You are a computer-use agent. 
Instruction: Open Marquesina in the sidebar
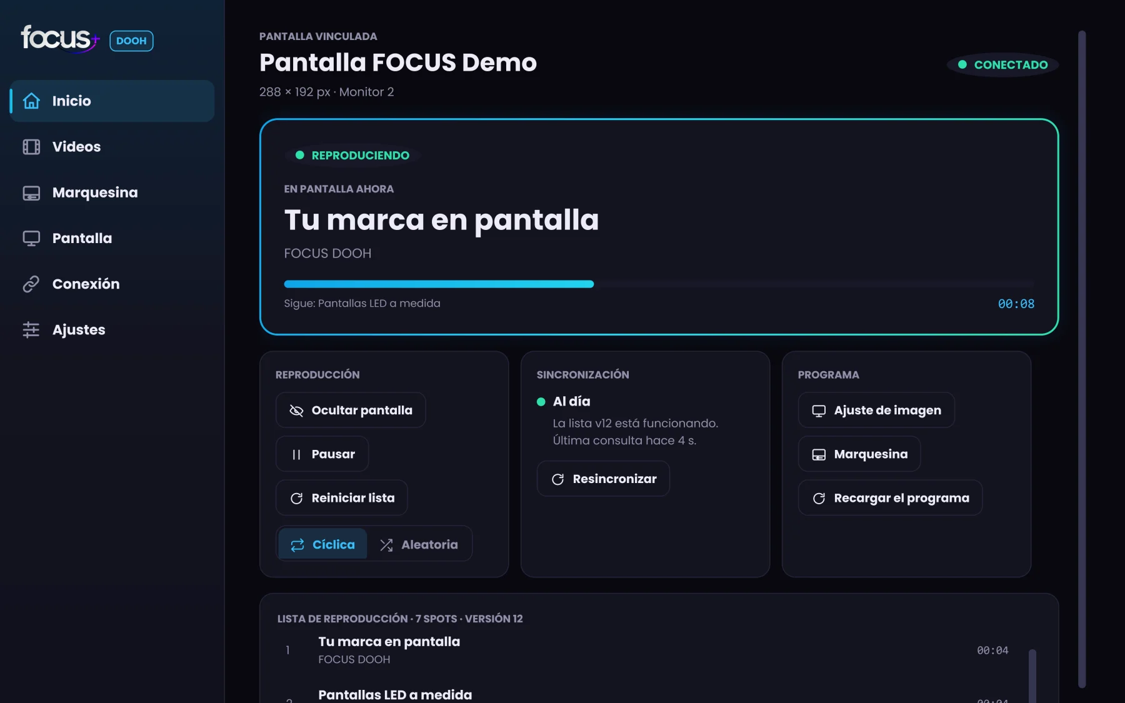coord(112,192)
